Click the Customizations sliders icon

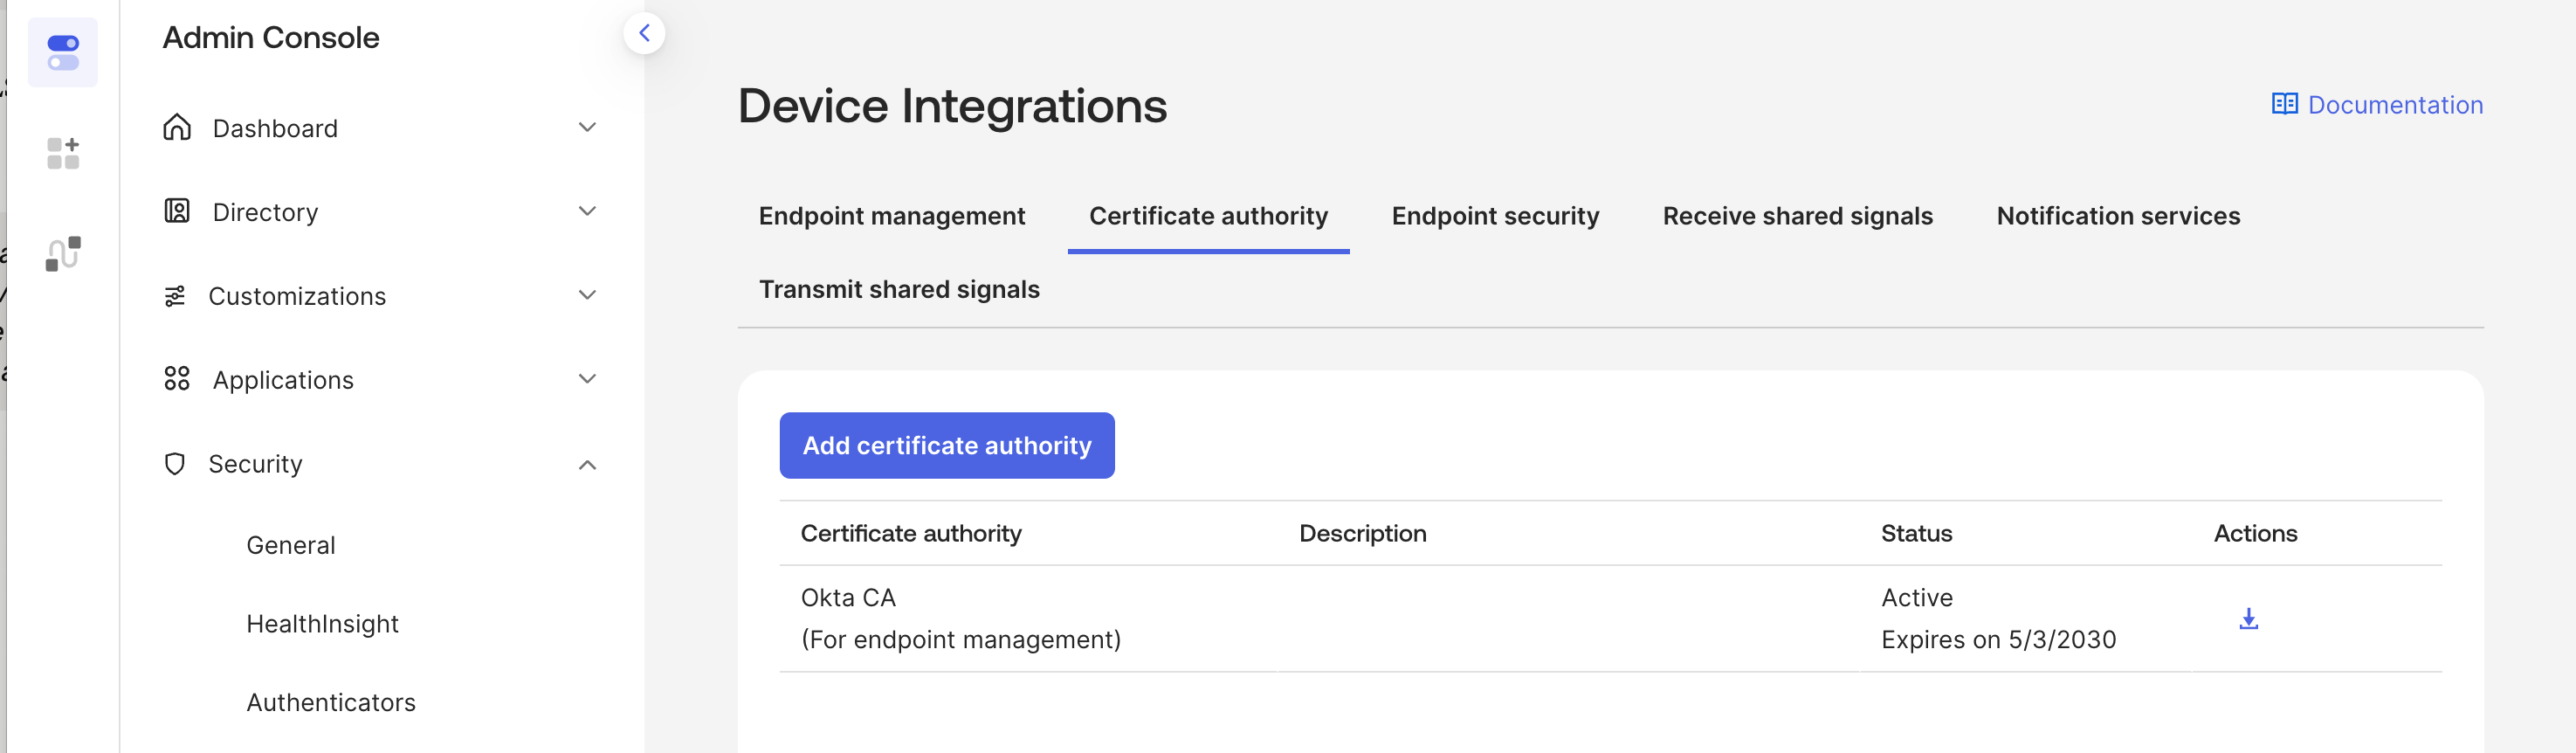point(175,296)
